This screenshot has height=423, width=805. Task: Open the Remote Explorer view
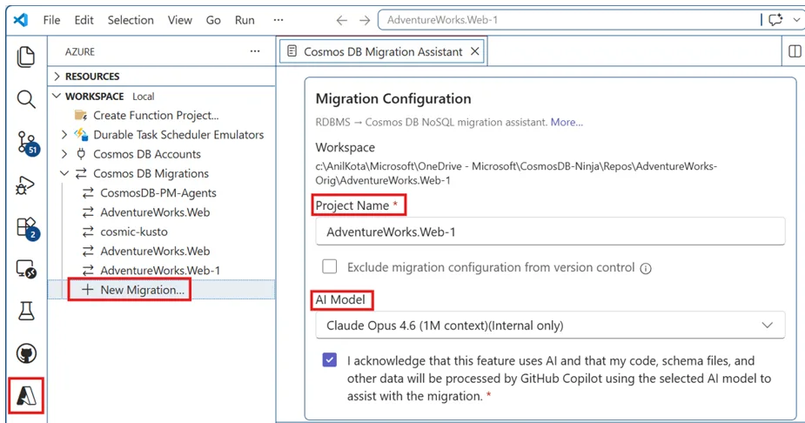click(25, 269)
